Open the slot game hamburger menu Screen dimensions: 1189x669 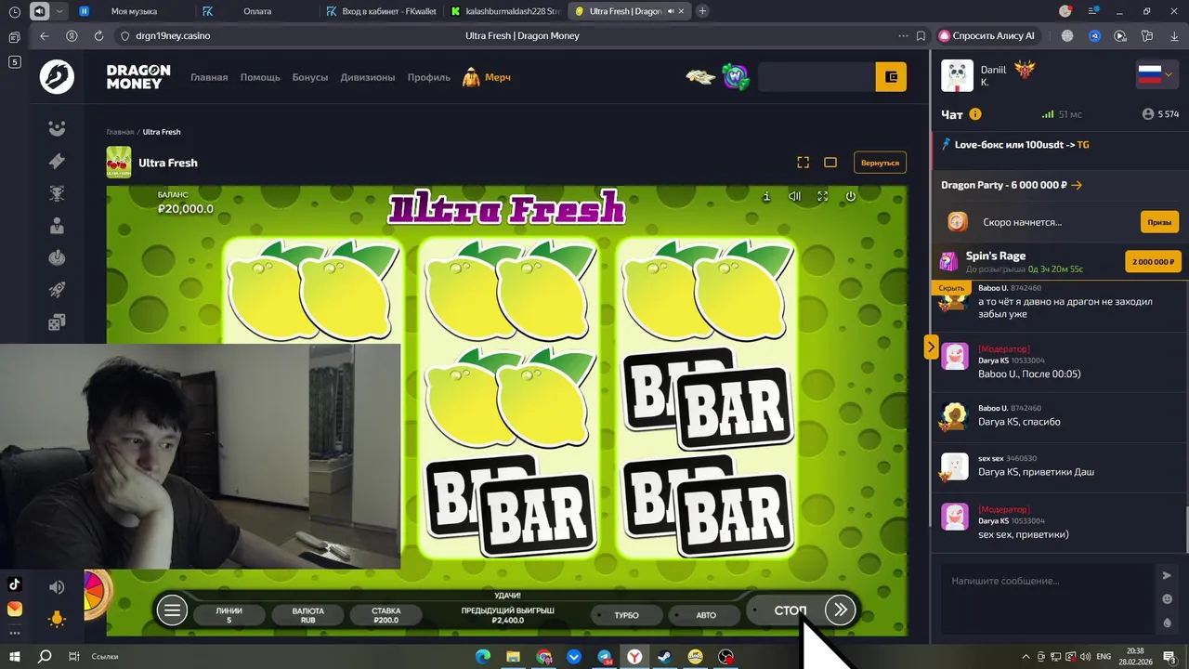tap(172, 610)
